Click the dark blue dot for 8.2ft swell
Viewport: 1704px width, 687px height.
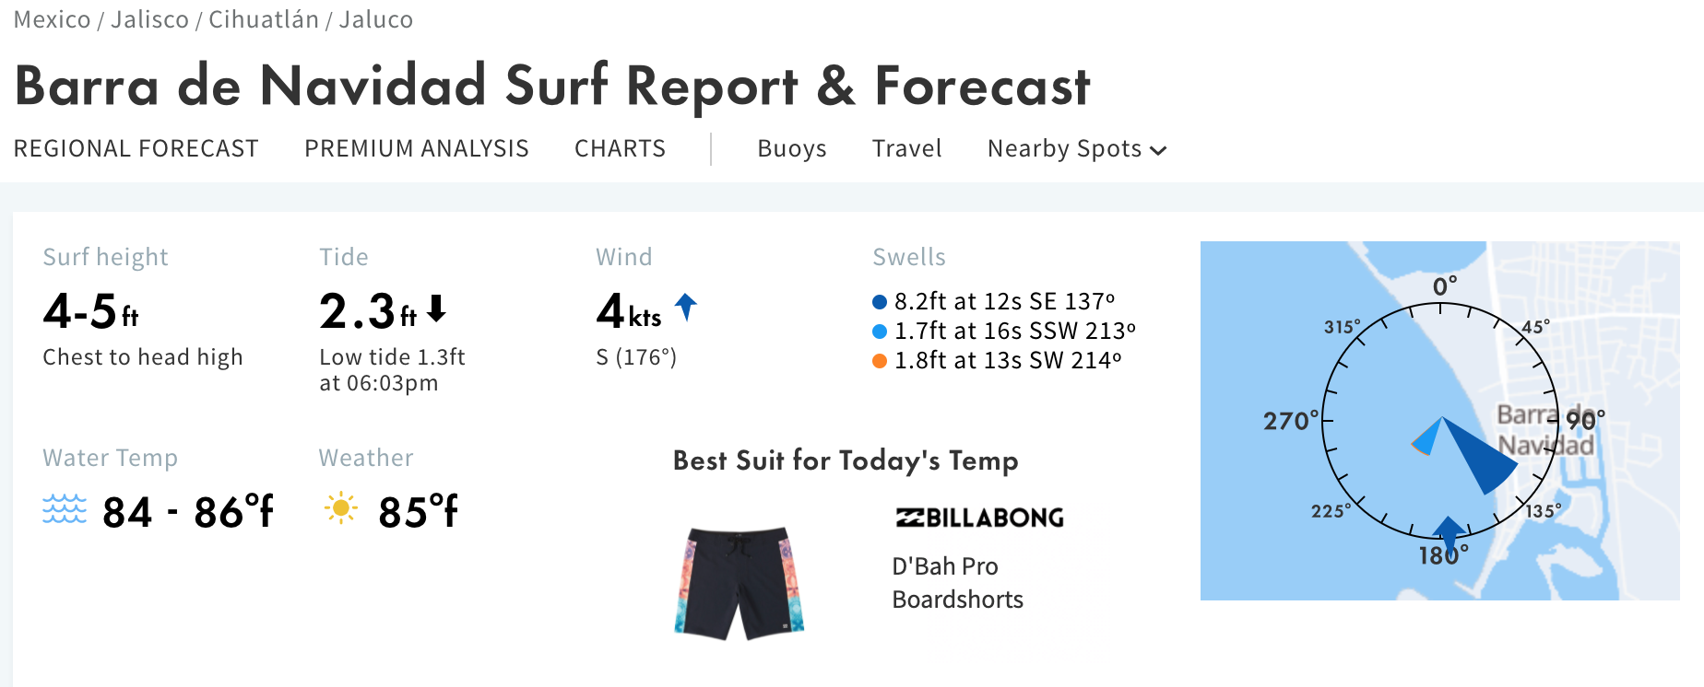point(880,302)
